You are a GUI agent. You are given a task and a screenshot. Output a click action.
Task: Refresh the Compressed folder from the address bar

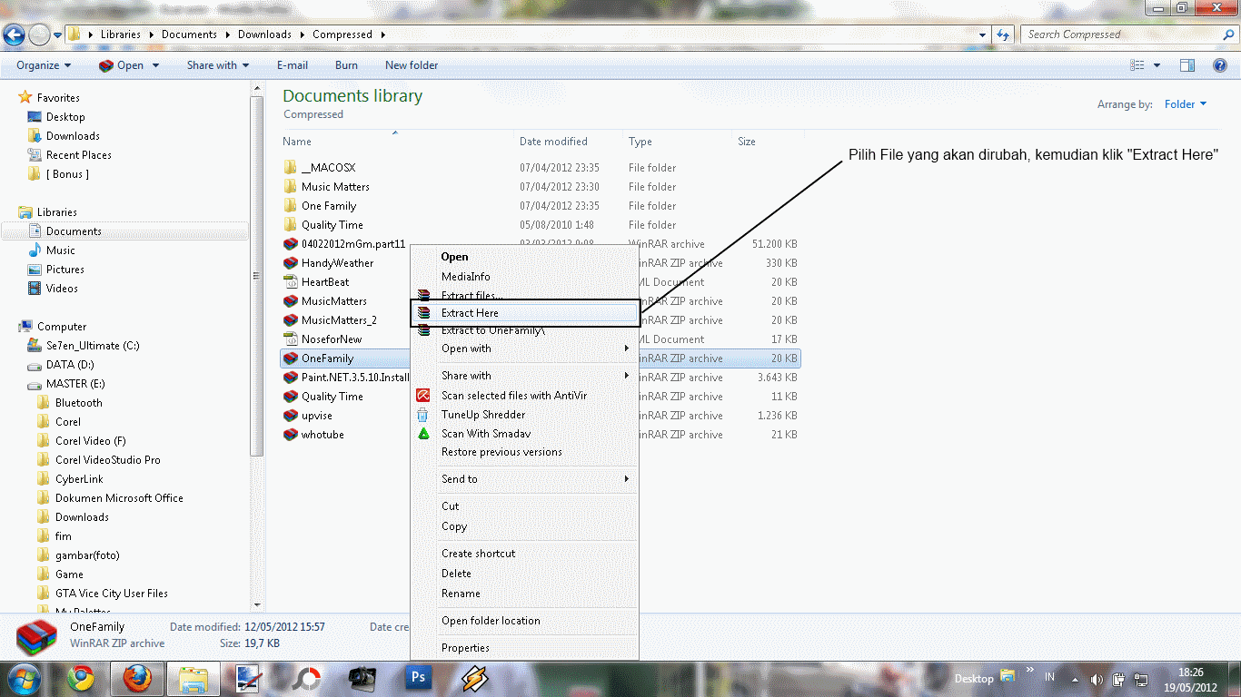(1003, 34)
